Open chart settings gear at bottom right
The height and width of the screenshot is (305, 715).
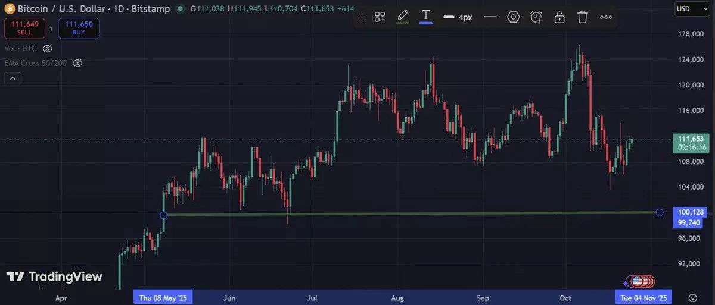[692, 297]
